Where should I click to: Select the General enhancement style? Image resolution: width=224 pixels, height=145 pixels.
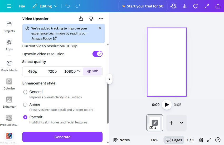coord(25,92)
